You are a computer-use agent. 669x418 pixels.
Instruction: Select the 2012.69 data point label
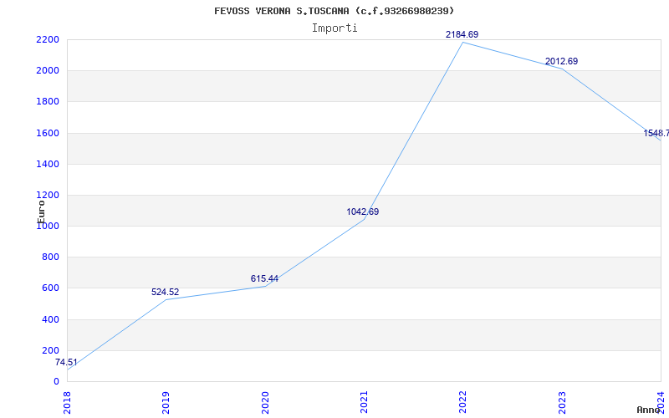point(561,62)
